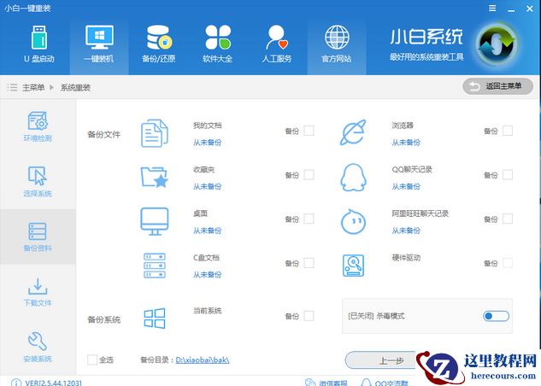Click 从未备份 under 我的文档
The width and height of the screenshot is (541, 386).
click(x=207, y=143)
